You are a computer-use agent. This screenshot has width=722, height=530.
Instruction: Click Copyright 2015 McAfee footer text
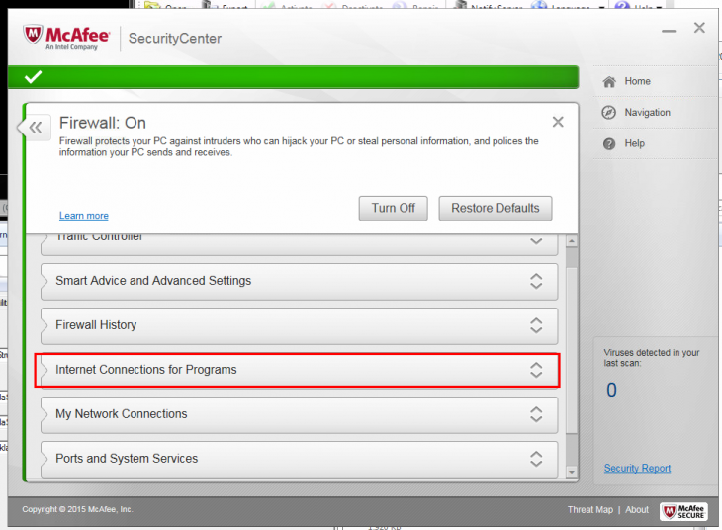pyautogui.click(x=77, y=509)
